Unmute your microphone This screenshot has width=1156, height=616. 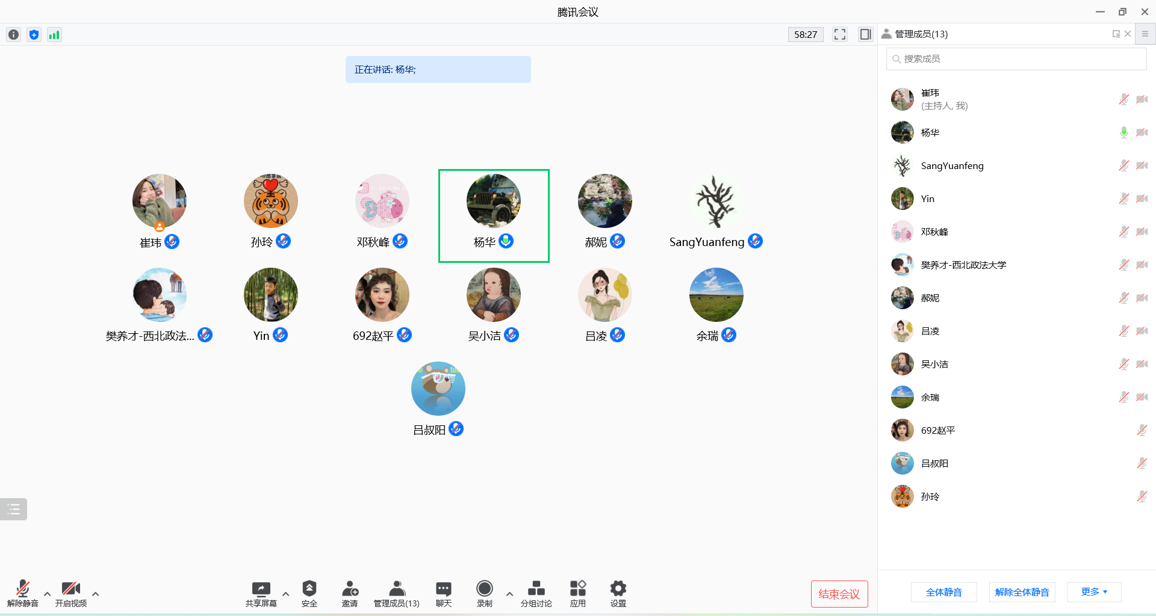(23, 588)
